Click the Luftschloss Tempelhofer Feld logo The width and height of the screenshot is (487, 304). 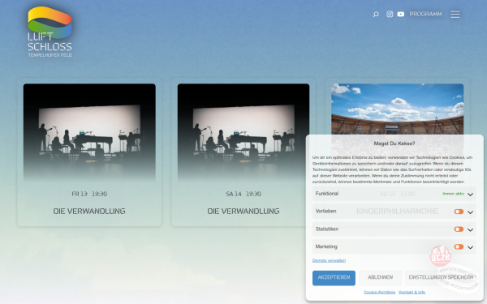(x=50, y=32)
